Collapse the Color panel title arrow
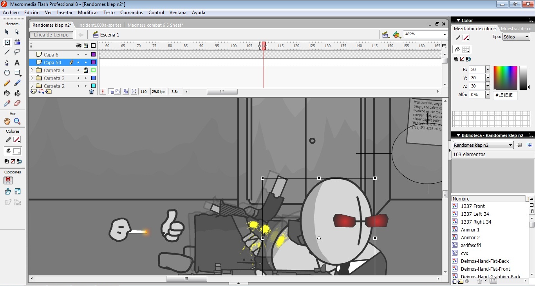 click(x=458, y=20)
